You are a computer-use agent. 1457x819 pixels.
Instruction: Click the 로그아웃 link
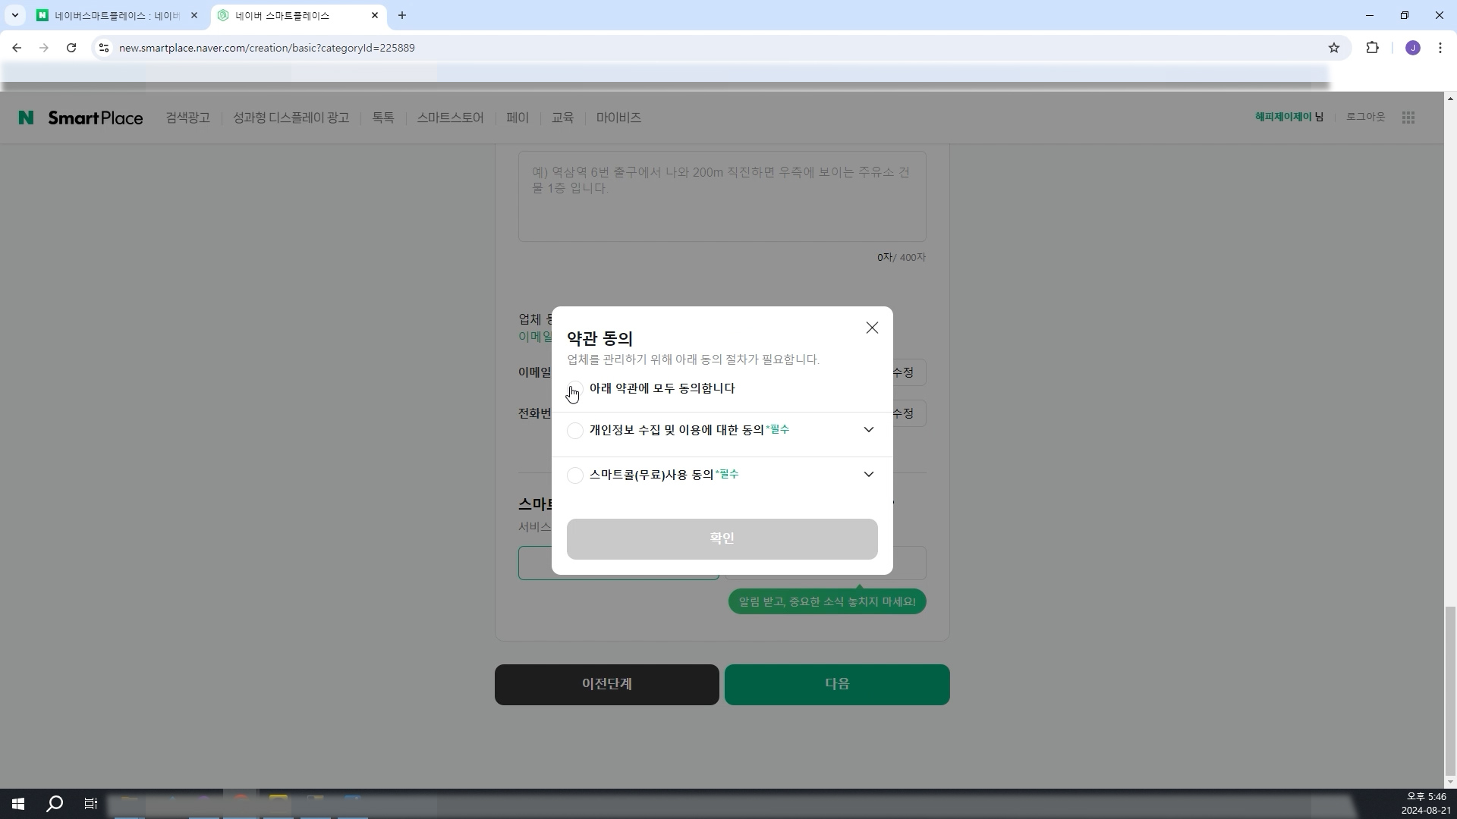[1365, 117]
